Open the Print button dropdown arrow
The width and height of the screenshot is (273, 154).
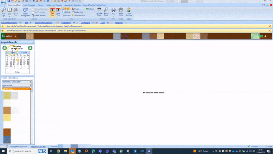tap(114, 16)
